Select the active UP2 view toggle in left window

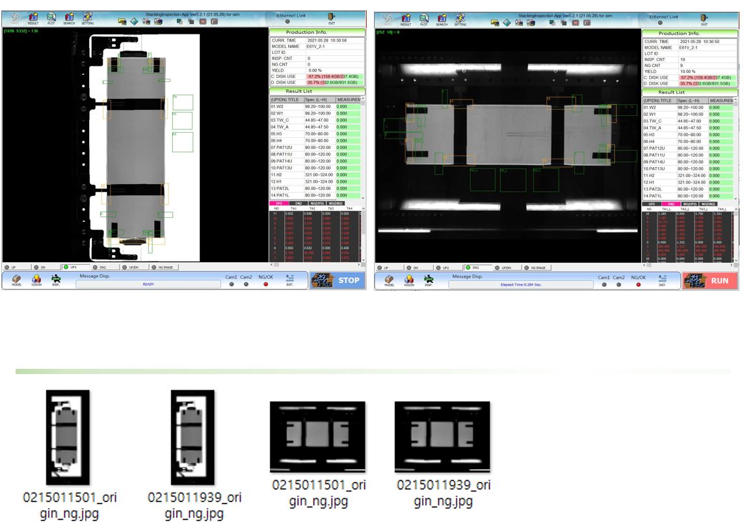(x=75, y=267)
